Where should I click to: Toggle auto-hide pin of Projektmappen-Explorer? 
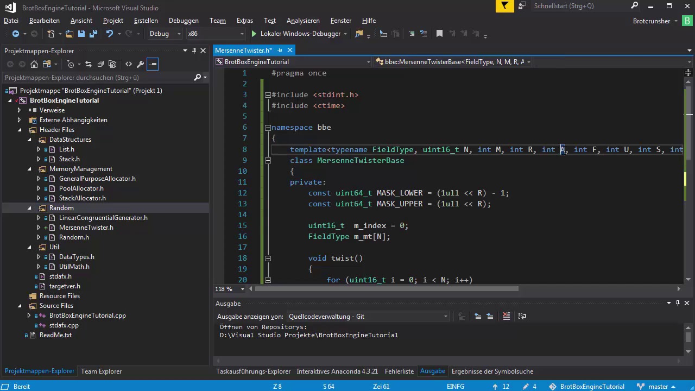point(194,51)
